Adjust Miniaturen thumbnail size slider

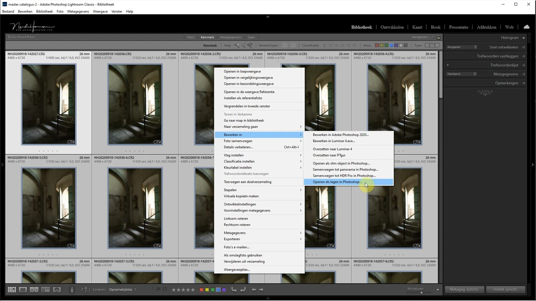[421, 293]
